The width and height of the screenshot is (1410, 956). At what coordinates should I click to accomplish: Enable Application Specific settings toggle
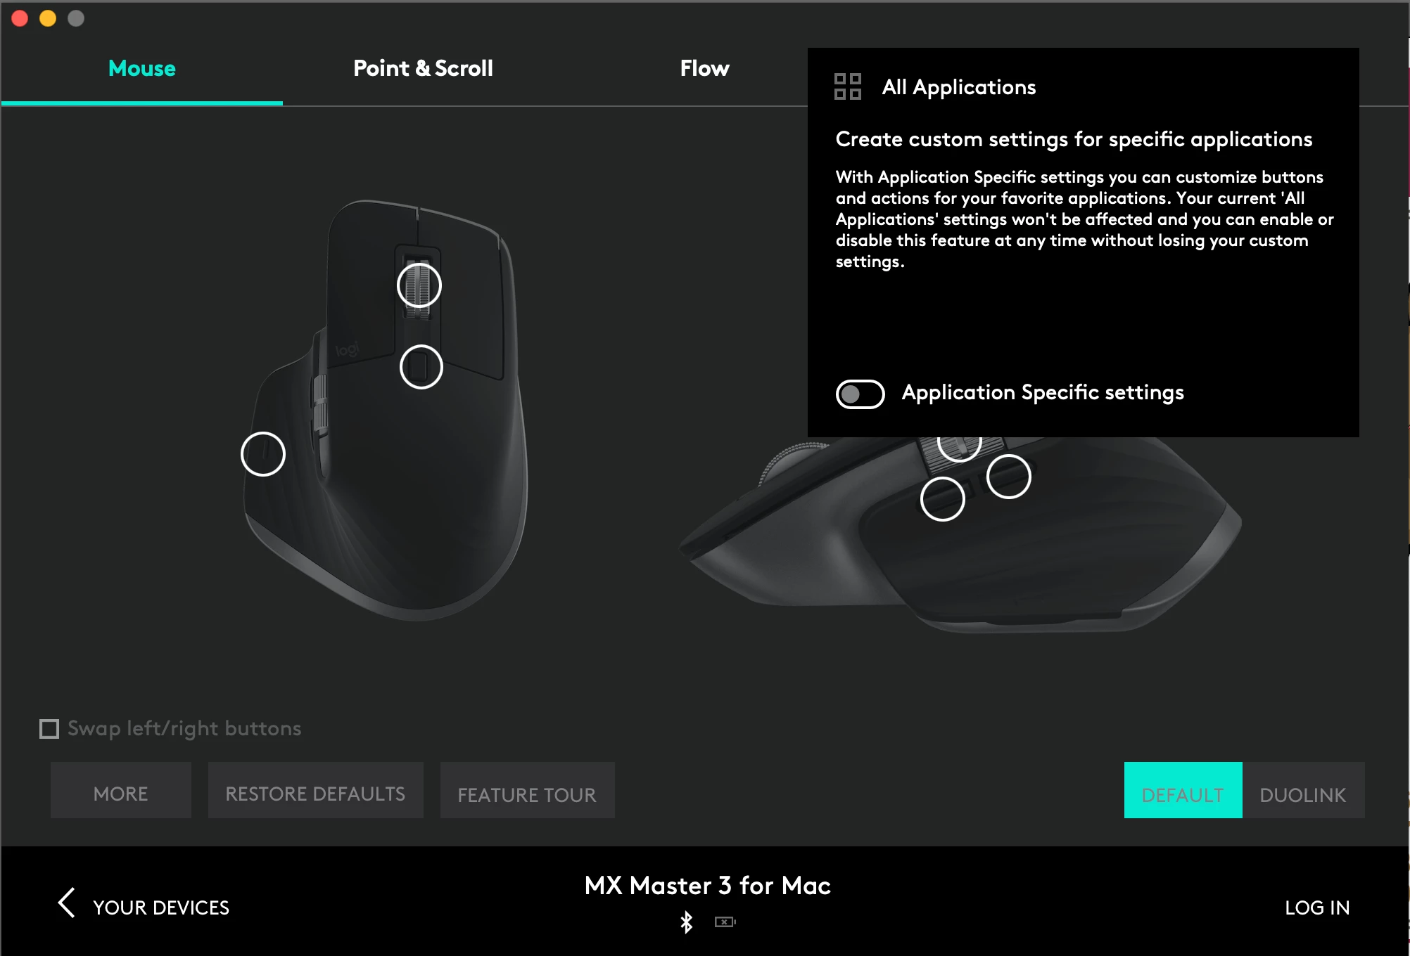click(860, 394)
